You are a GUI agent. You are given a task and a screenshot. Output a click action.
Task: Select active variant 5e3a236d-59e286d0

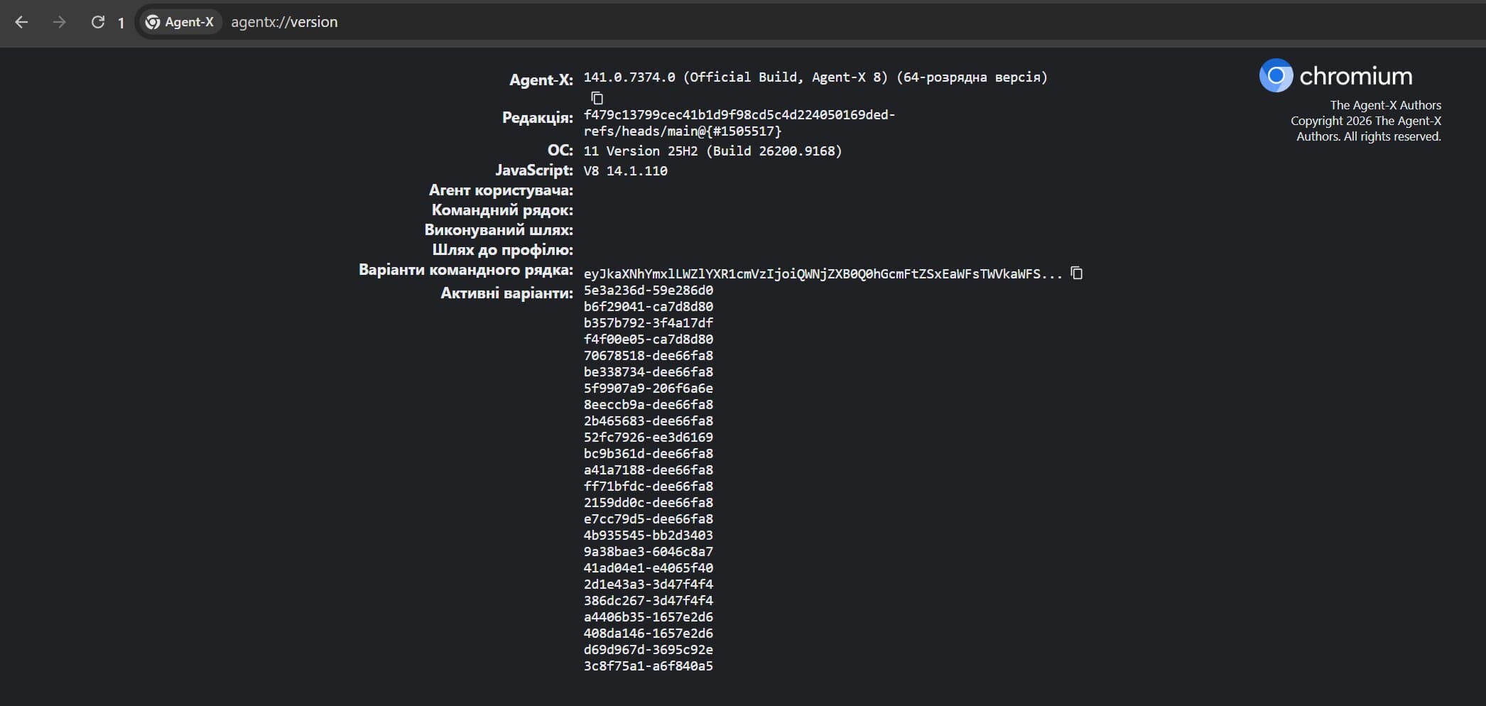[x=649, y=290]
